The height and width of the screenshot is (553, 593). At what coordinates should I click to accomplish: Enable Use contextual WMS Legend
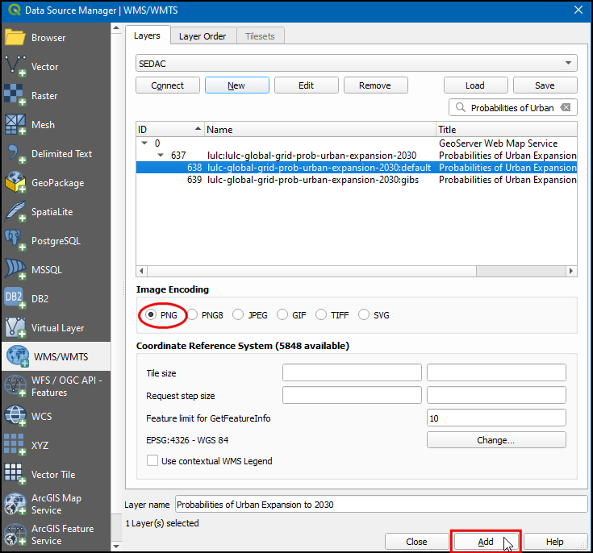153,461
